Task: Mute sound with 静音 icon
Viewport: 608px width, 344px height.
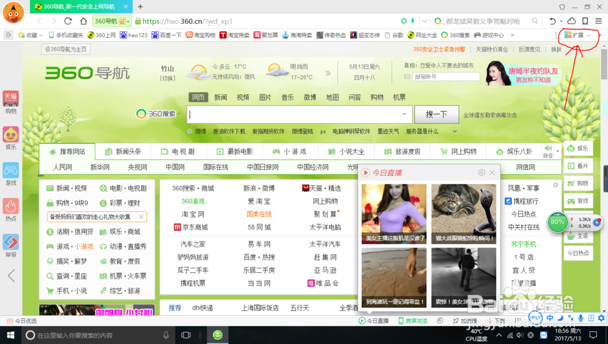Action: click(548, 152)
